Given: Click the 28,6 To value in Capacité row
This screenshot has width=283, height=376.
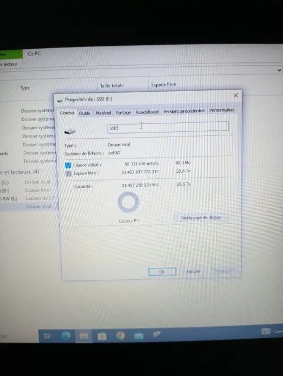Looking at the screenshot, I should (x=183, y=184).
